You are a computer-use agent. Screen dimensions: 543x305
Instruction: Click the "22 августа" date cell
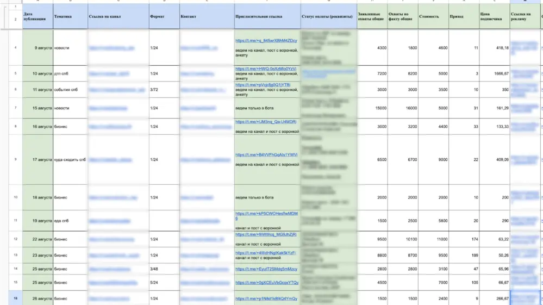point(38,239)
